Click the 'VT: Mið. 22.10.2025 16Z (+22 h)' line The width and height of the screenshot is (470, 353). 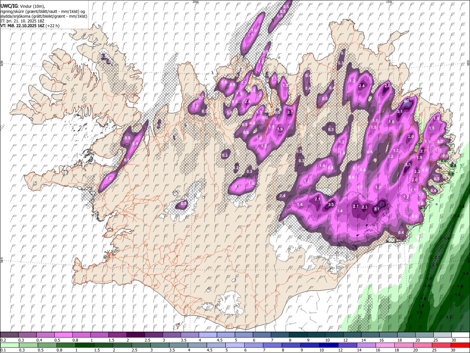tap(30, 26)
